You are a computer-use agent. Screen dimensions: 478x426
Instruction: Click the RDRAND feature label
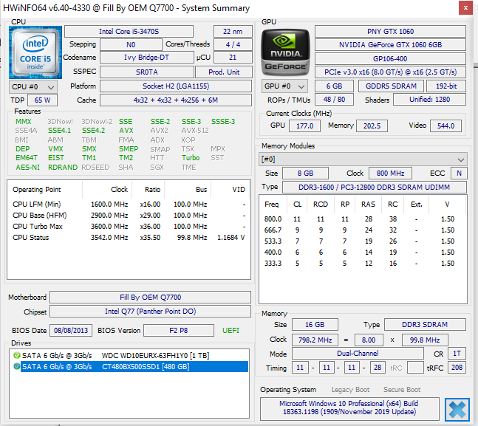[63, 168]
